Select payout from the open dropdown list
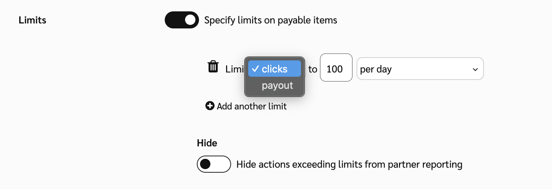Screen dimensions: 552x189 coord(277,86)
